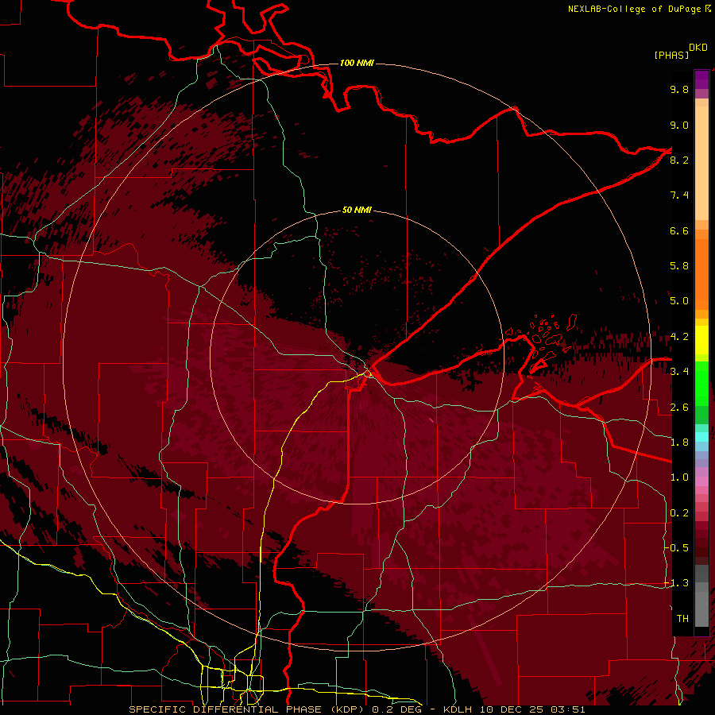715x715 pixels.
Task: Click the KDLH station identifier
Action: [x=458, y=709]
